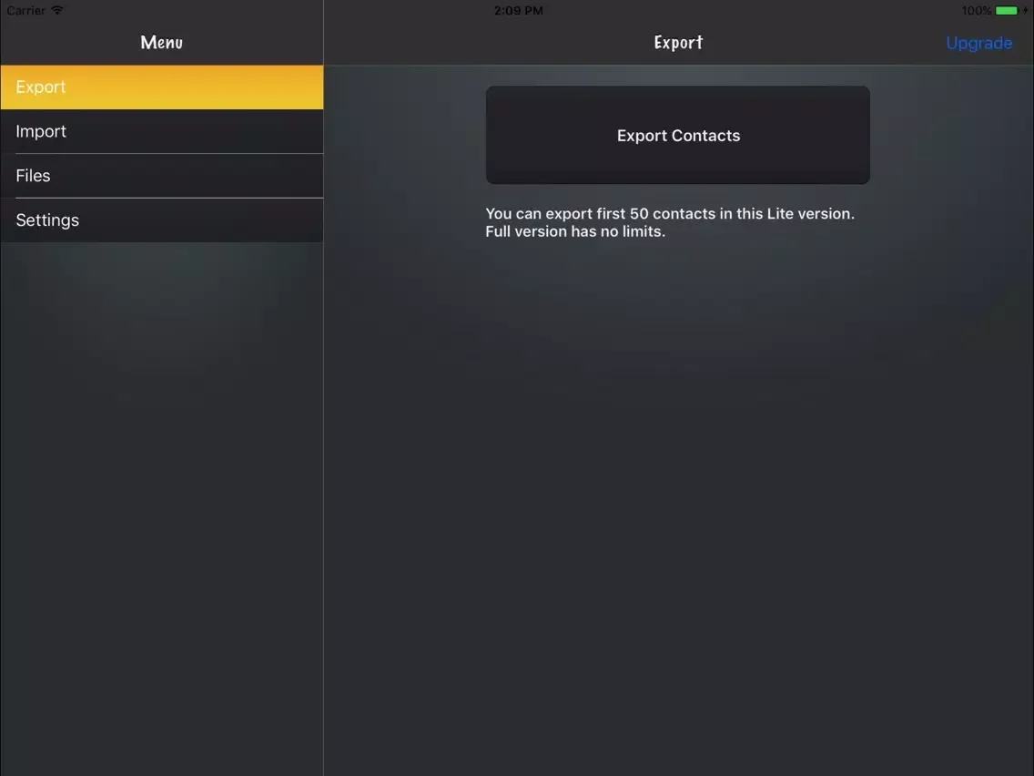This screenshot has height=776, width=1034.
Task: Click the Carrier label in status bar
Action: (x=25, y=11)
